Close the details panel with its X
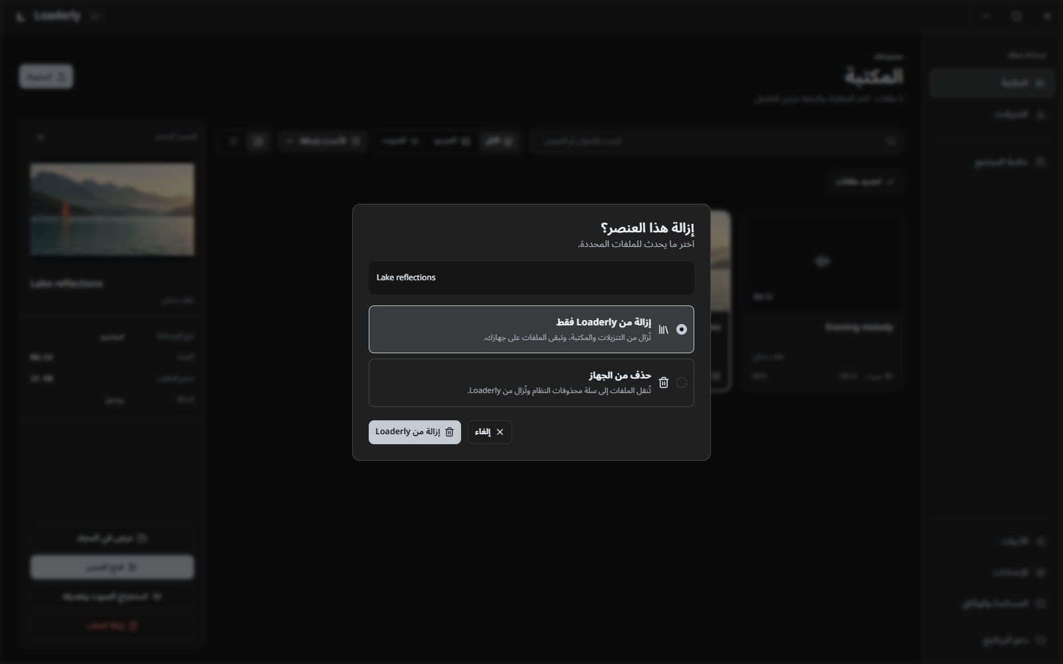 (x=41, y=137)
